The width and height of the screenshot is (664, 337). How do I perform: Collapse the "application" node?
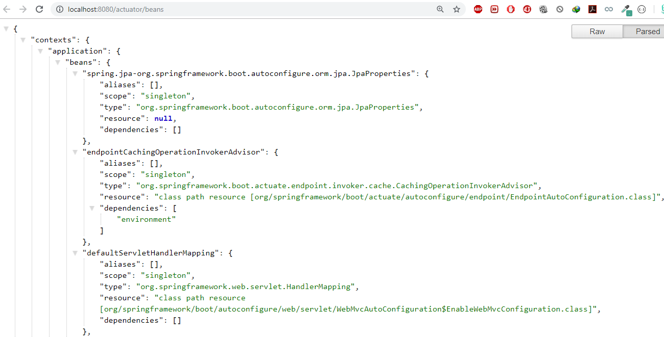[x=40, y=51]
